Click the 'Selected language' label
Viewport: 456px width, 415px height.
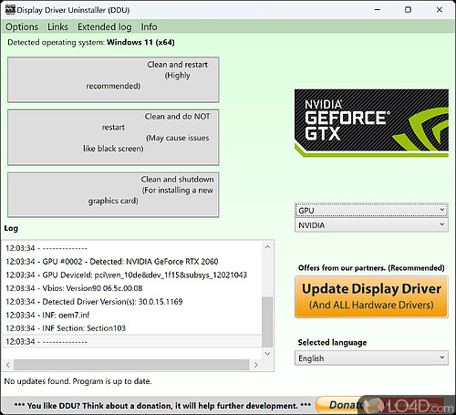tap(332, 343)
